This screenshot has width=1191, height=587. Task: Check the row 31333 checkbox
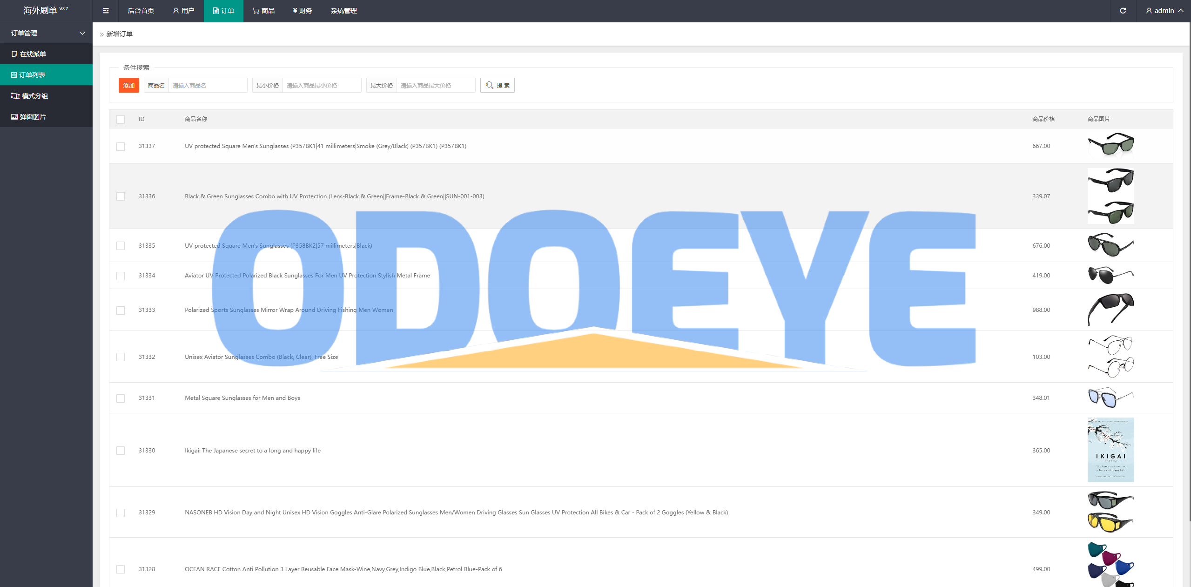pyautogui.click(x=121, y=310)
